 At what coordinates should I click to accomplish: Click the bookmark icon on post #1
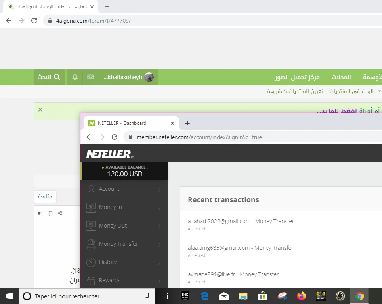tap(50, 213)
